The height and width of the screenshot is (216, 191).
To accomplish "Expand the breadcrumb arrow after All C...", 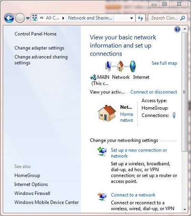I will coord(64,18).
